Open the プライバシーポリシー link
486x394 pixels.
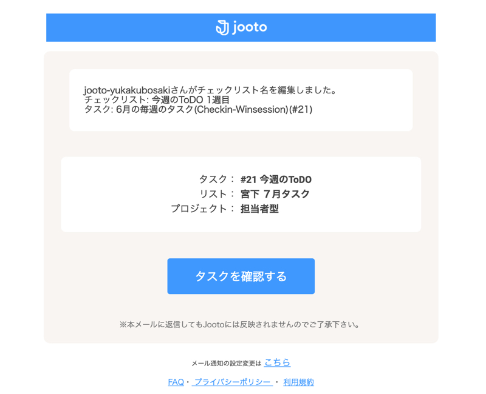232,382
